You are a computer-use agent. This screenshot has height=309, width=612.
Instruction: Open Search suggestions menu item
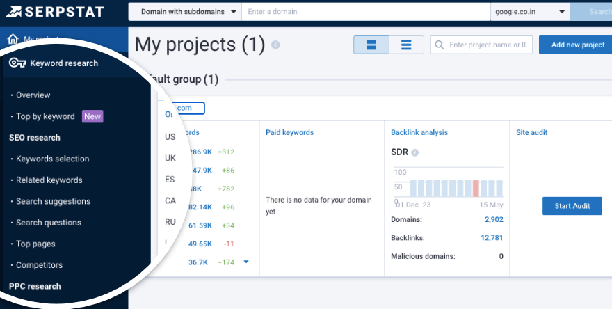coord(53,201)
